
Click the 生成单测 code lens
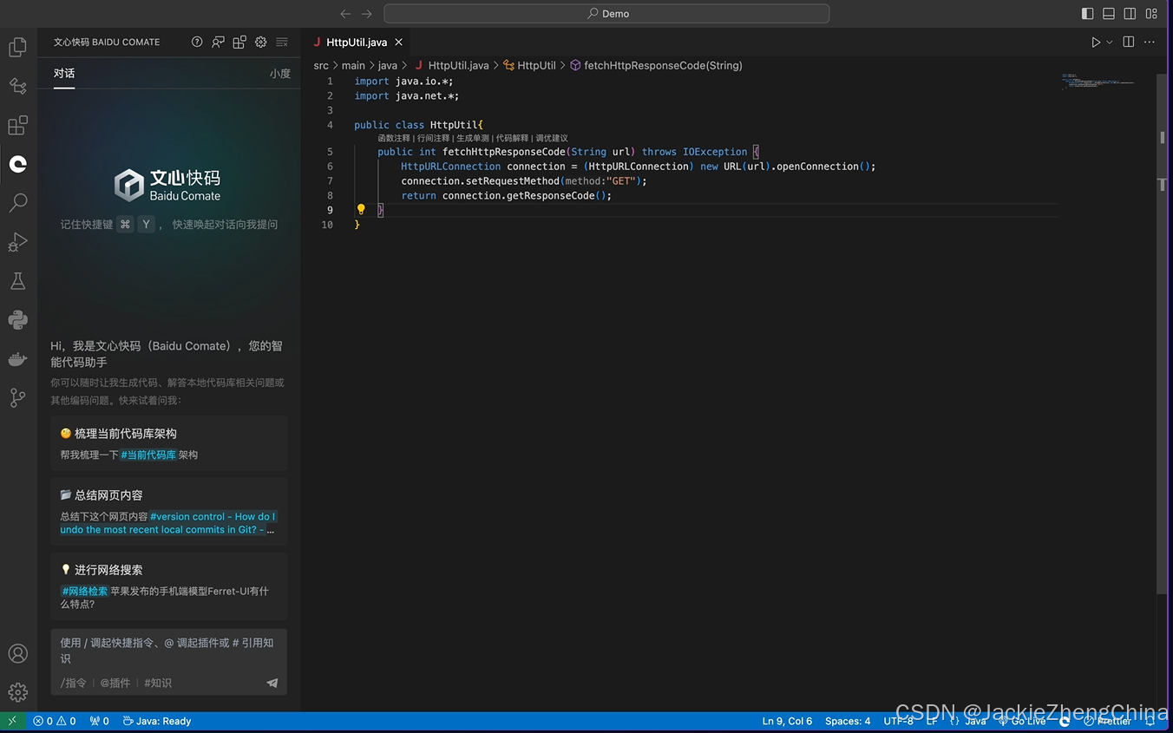point(473,138)
